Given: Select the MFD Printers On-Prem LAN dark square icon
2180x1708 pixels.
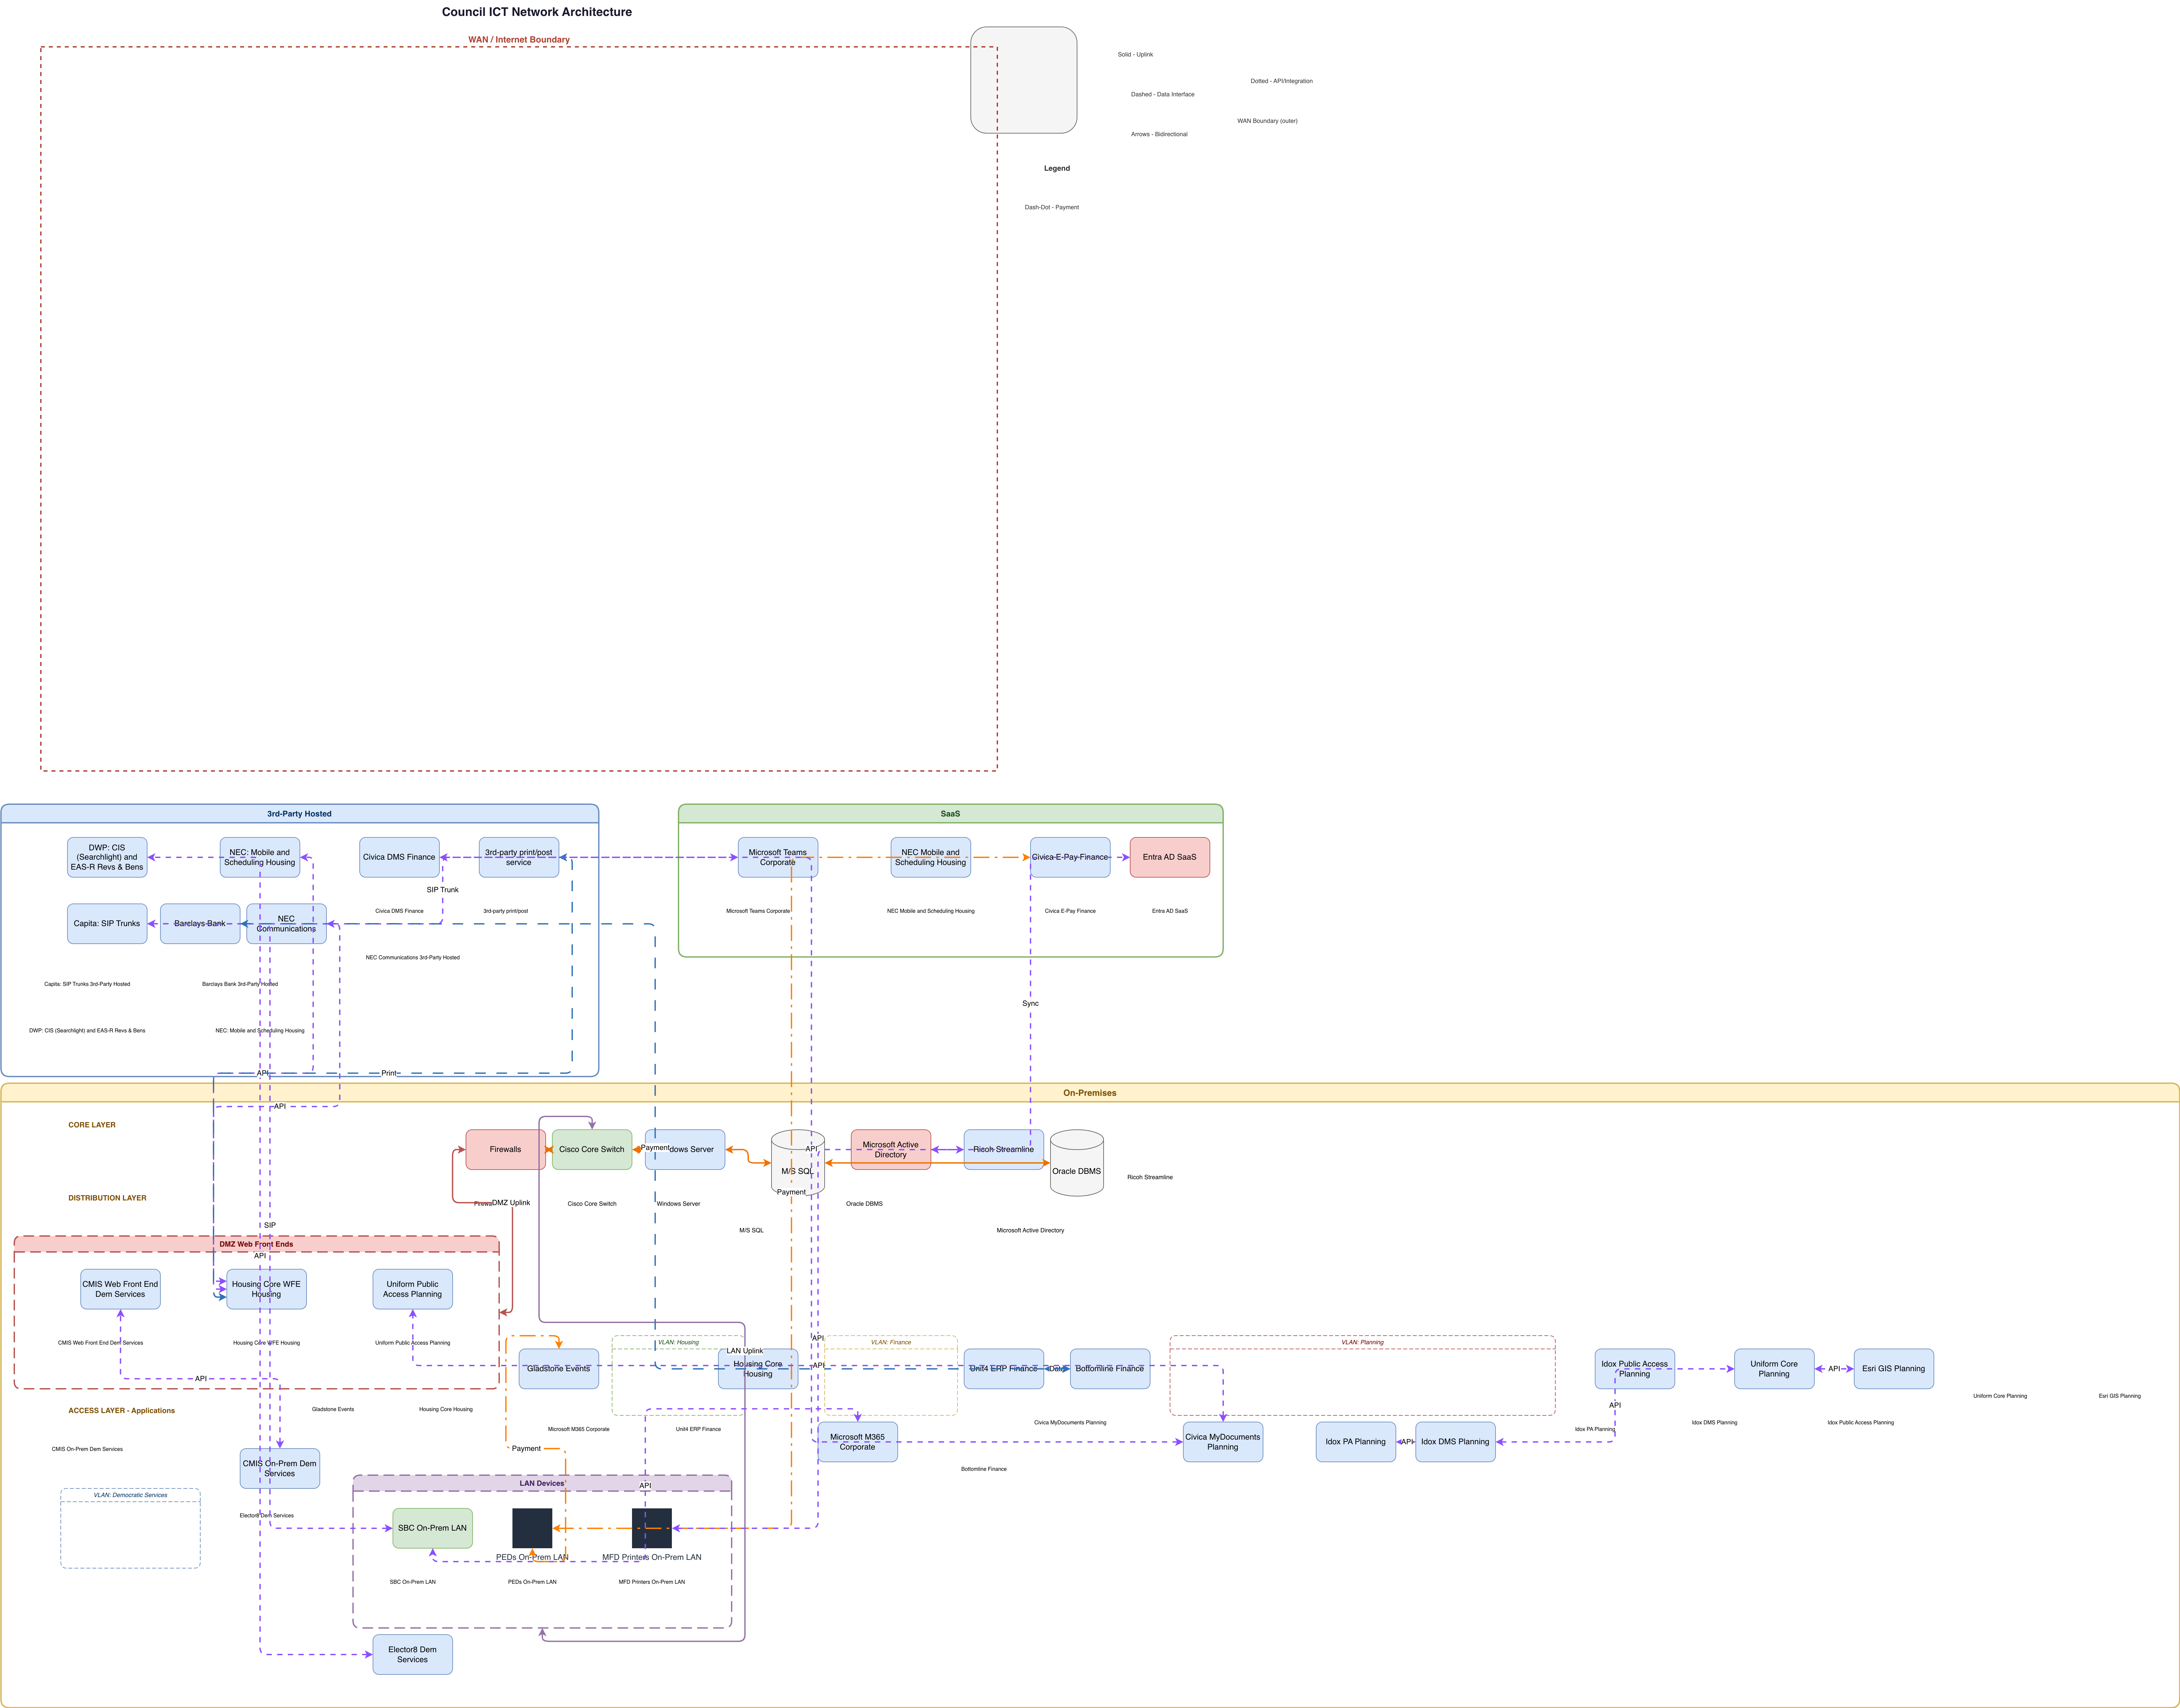Looking at the screenshot, I should (652, 1528).
